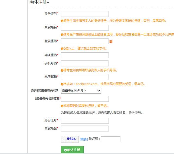The height and width of the screenshot is (154, 174).
Task: Click the 9628 captcha image
Action: click(x=70, y=139)
